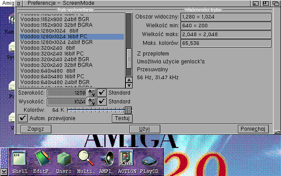Viewport: 281px width, 176px height.
Task: Click the Maks. kolorów value 65,536
Action: [226, 43]
